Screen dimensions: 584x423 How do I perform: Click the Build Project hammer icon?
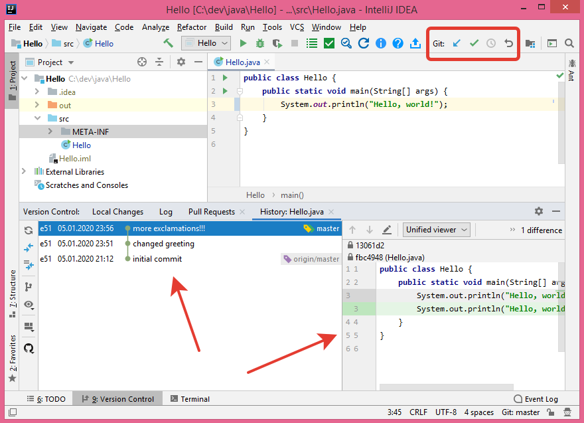click(x=169, y=43)
